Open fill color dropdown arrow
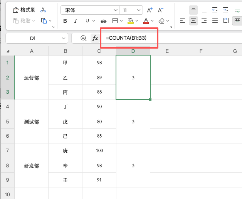Screen dimensions: 242x199 click(137, 21)
